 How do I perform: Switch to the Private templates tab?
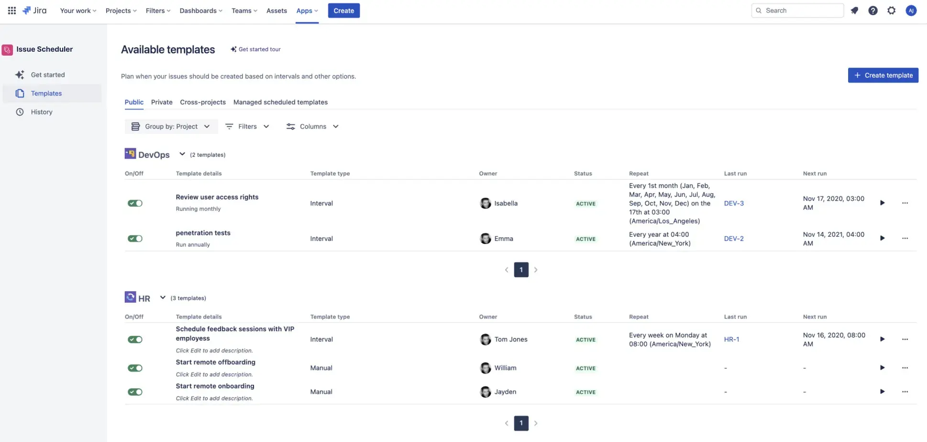(x=161, y=102)
